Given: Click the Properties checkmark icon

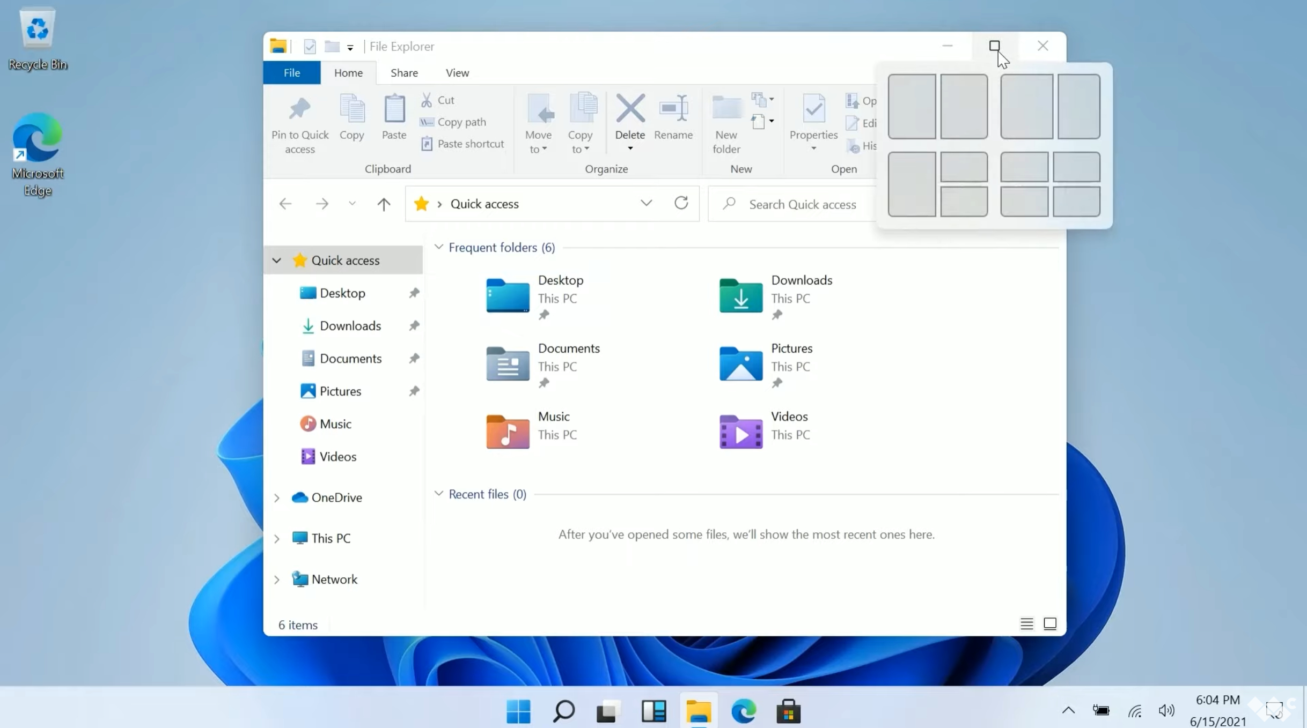Looking at the screenshot, I should pos(813,109).
